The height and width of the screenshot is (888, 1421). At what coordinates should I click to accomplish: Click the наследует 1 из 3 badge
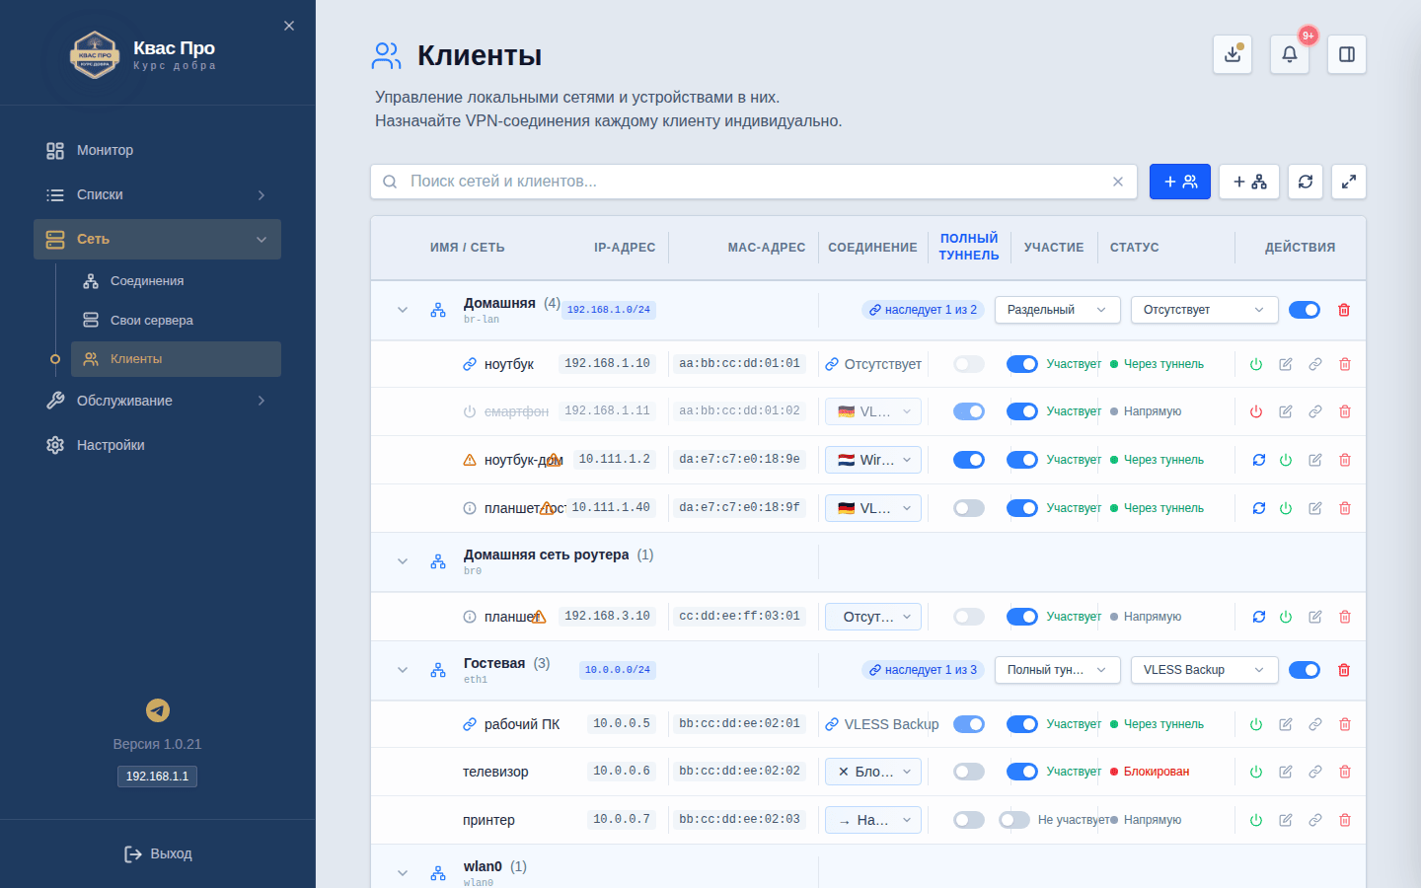click(x=923, y=670)
